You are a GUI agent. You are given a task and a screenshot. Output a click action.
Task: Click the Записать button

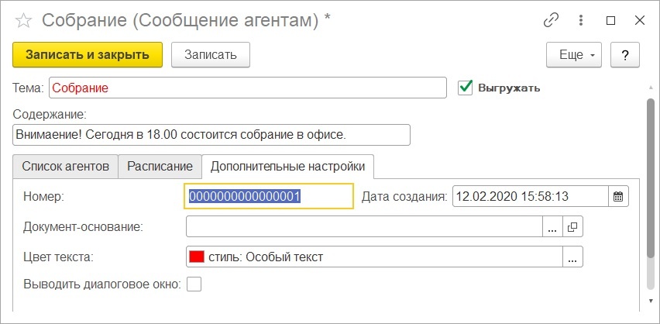(x=211, y=55)
